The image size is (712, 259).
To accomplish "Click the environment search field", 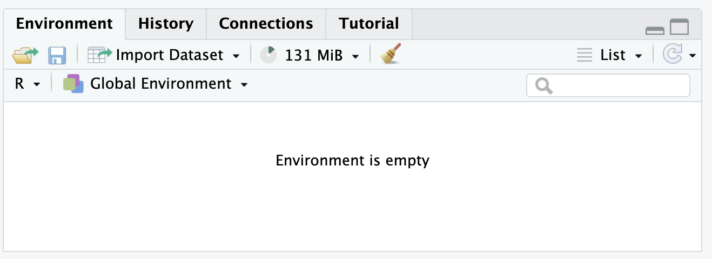I will click(616, 85).
